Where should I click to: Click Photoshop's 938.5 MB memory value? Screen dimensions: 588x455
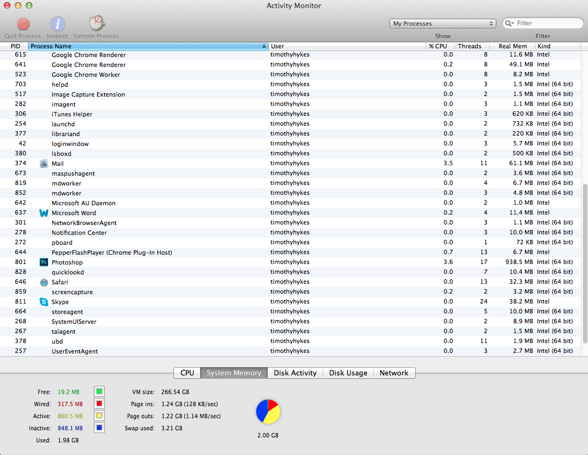click(519, 262)
